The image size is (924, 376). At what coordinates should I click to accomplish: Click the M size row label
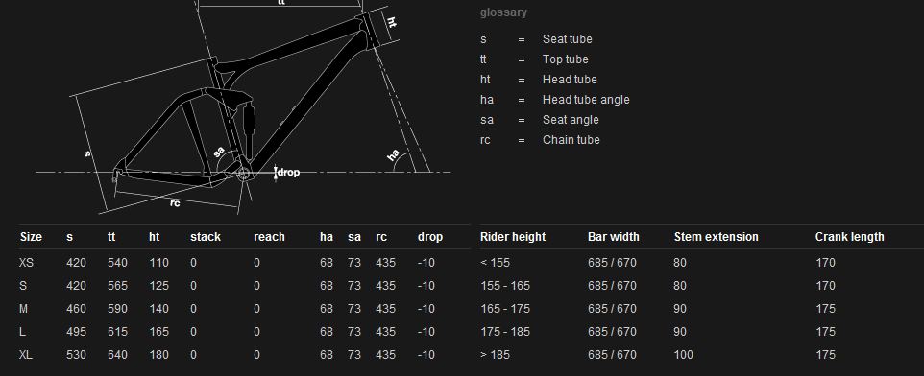tap(24, 309)
